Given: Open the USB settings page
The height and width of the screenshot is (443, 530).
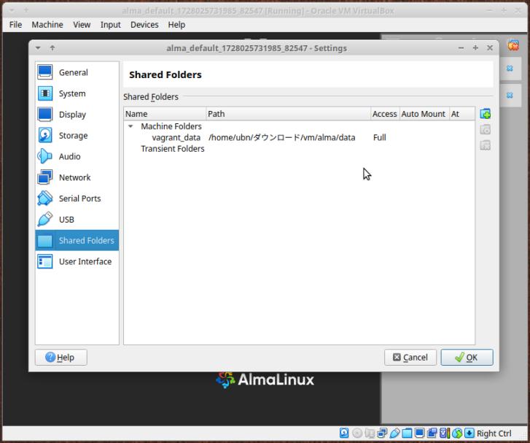Looking at the screenshot, I should click(77, 219).
